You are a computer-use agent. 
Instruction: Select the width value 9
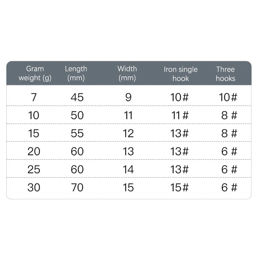128,97
